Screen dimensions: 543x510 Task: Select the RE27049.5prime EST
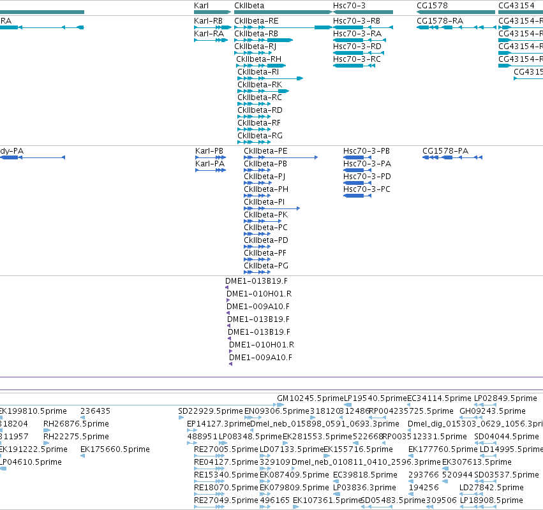coord(226,500)
